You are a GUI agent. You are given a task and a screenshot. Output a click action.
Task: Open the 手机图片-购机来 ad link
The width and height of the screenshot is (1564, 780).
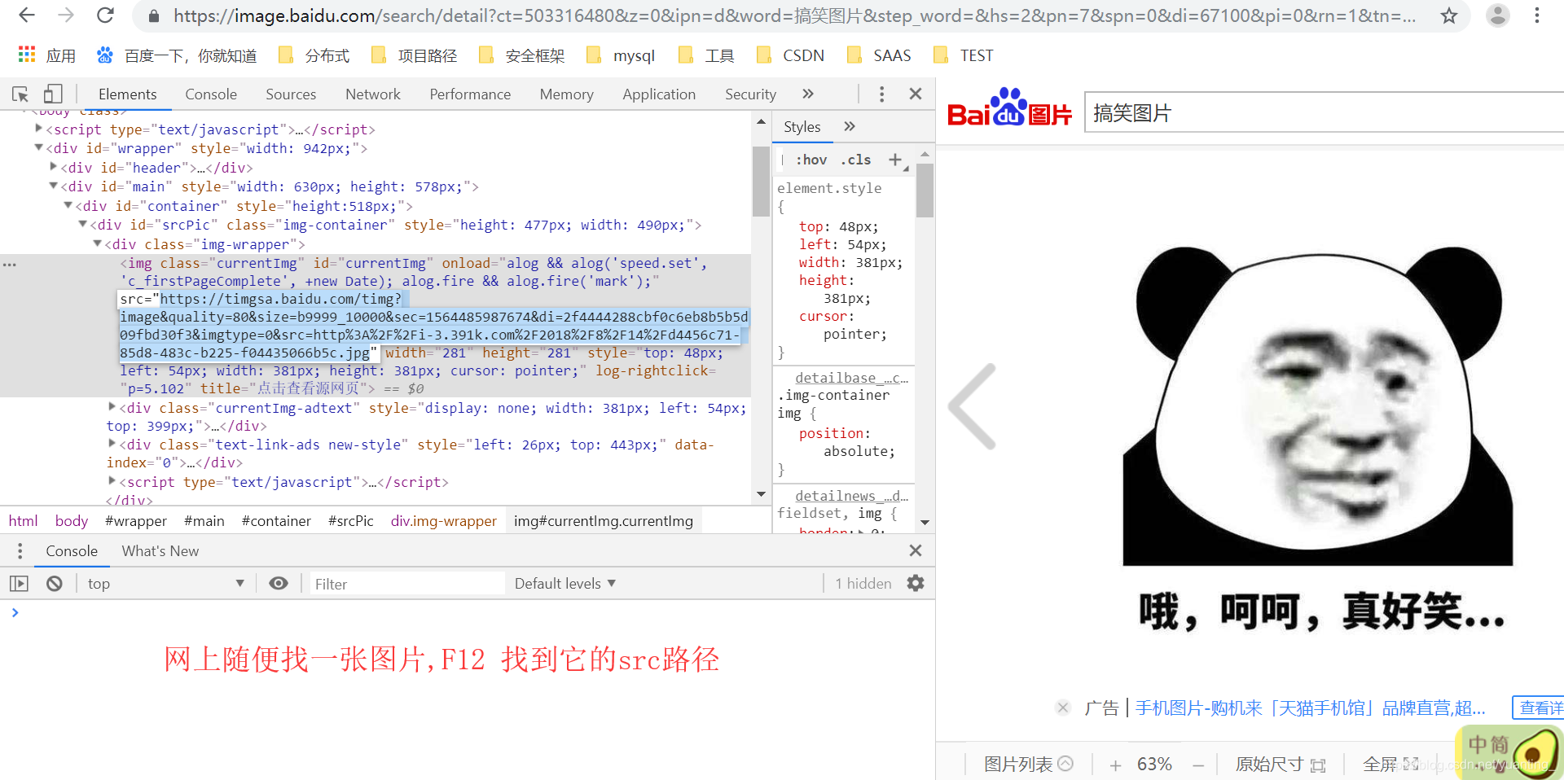point(1310,708)
